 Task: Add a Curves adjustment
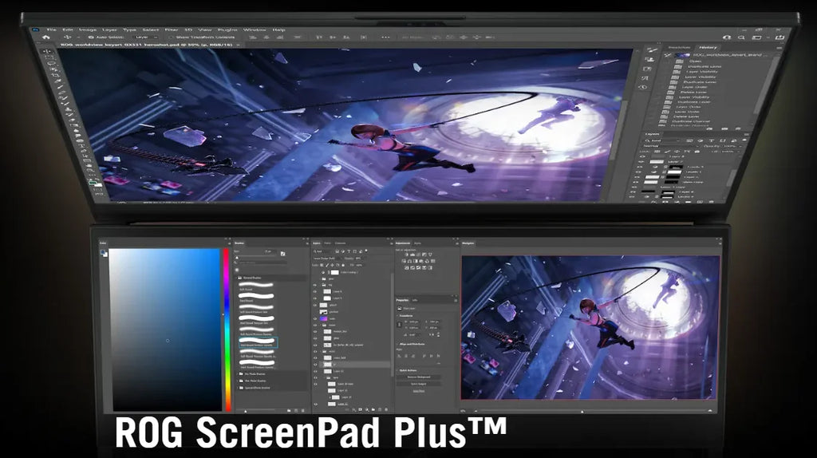click(418, 255)
